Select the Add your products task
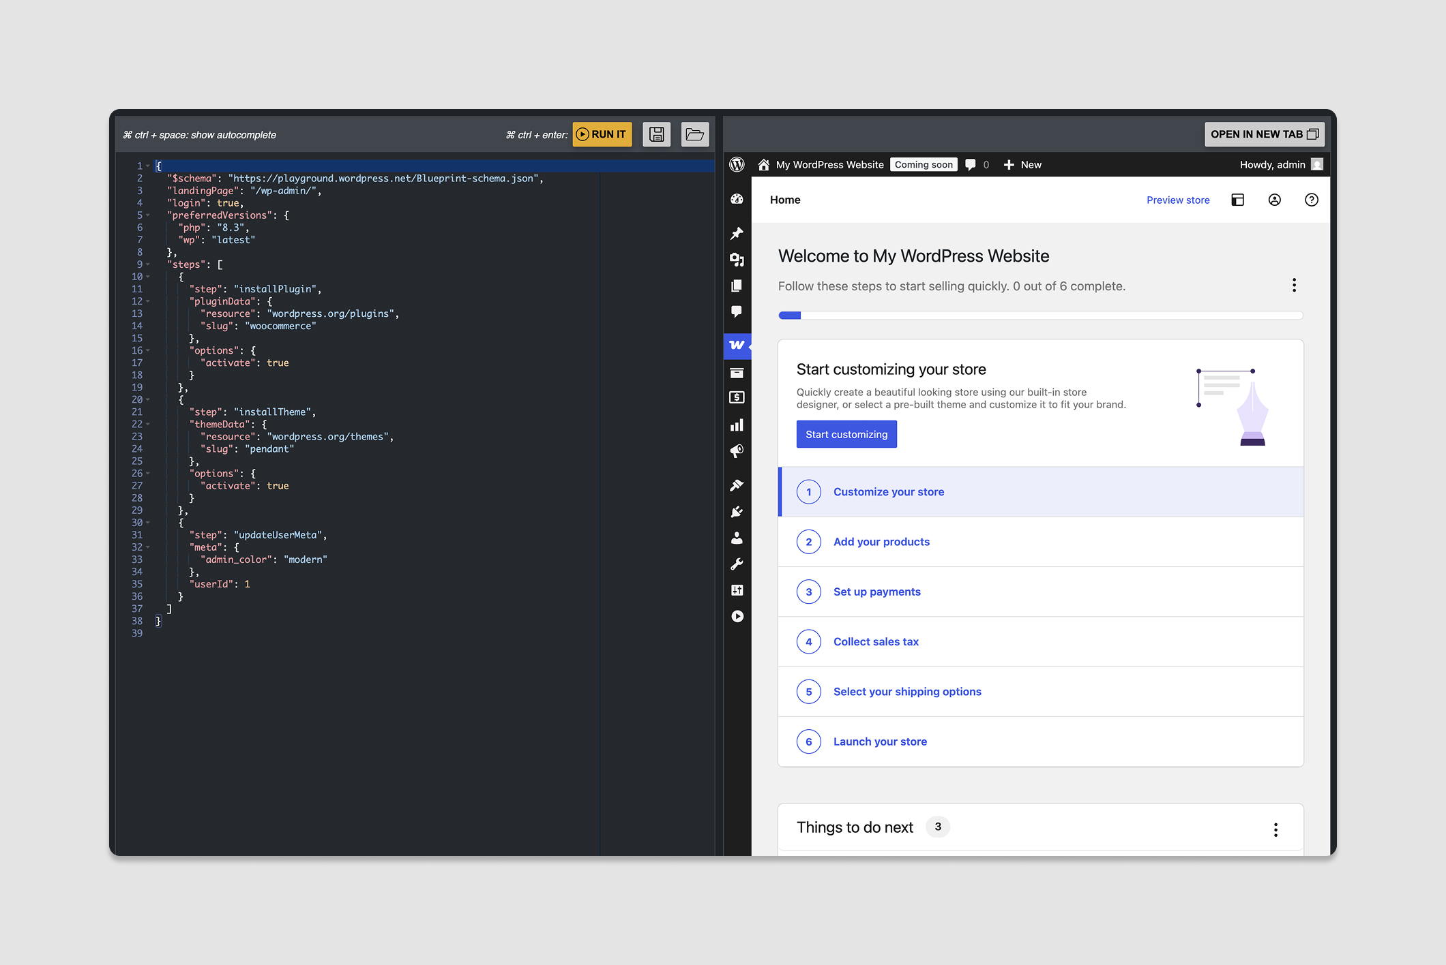The width and height of the screenshot is (1446, 965). coord(1041,542)
